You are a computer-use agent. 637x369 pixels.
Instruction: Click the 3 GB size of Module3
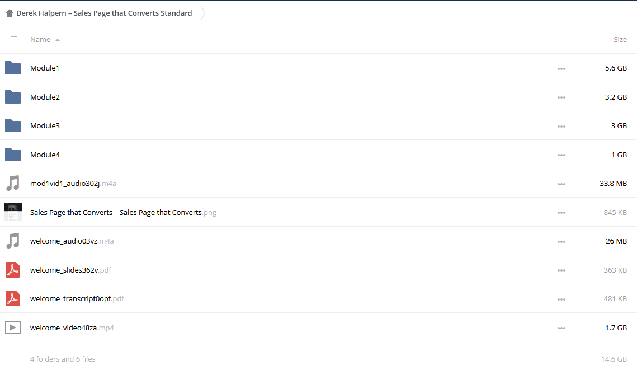[x=619, y=126]
